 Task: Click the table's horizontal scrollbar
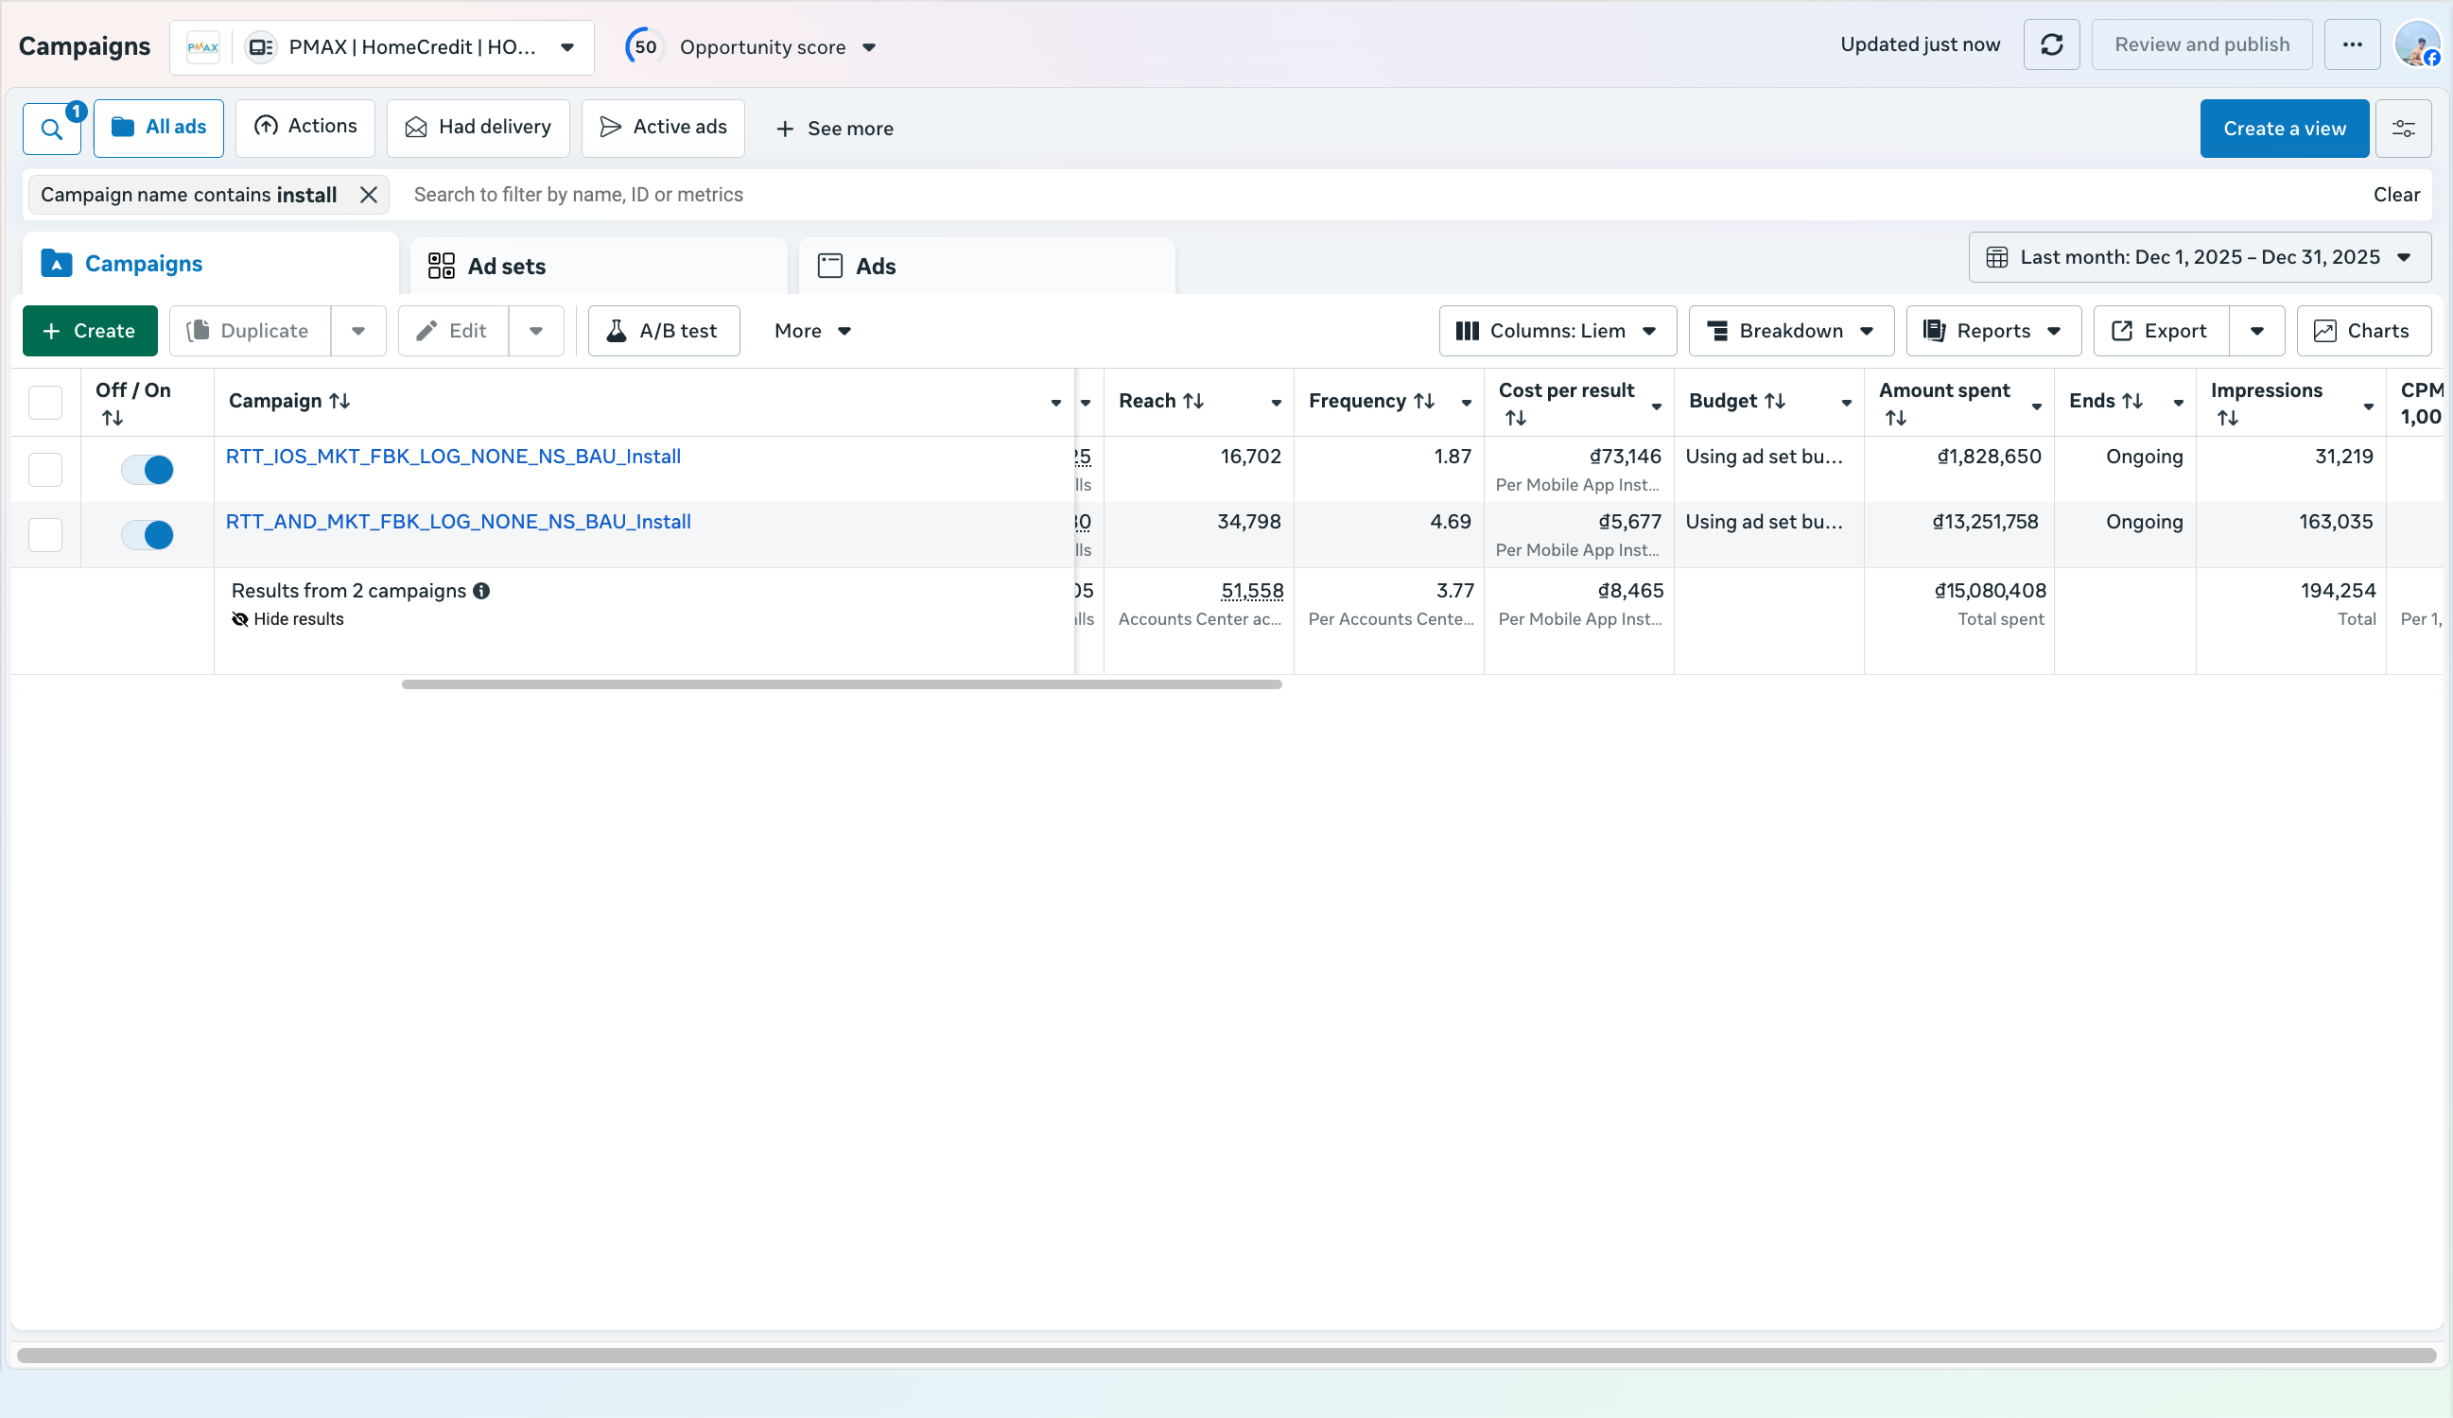click(841, 684)
